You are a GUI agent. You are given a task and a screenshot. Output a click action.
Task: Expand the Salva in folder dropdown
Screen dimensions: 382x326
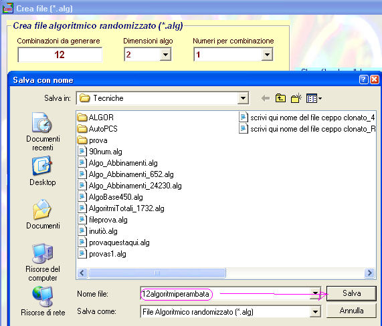(243, 98)
